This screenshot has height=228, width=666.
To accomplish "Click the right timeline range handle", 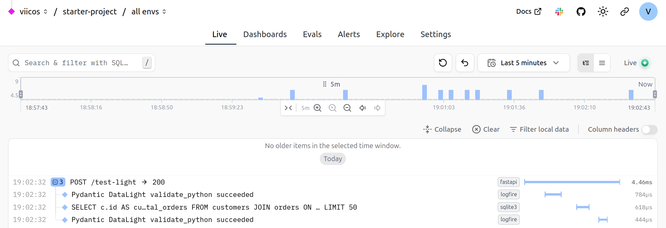I will coord(655,95).
